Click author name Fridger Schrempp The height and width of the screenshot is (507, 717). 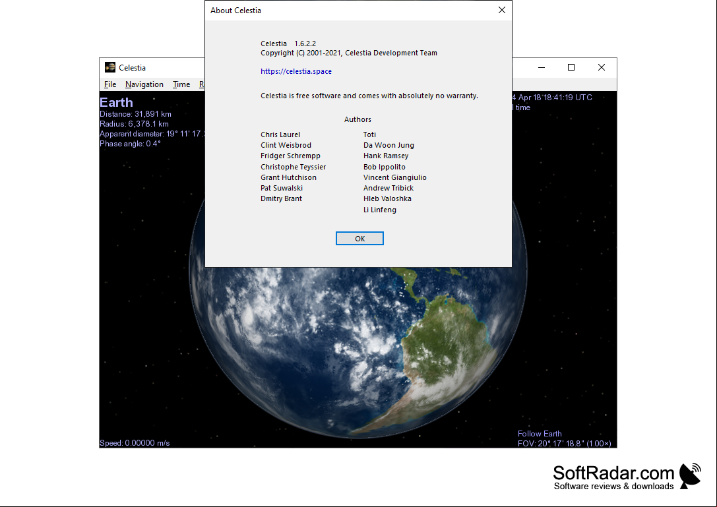coord(290,156)
